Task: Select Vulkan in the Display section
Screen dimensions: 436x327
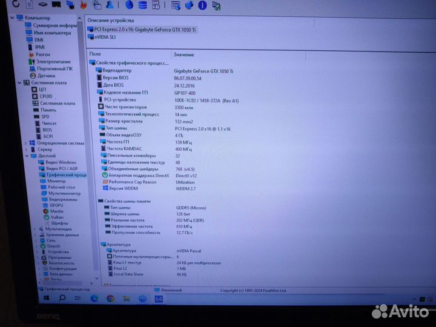Action: (x=56, y=217)
